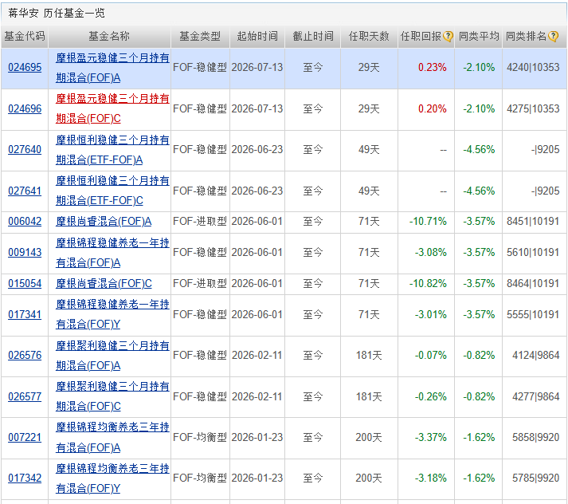The image size is (568, 504).
Task: Select ranking 4277|9864
Action: 536,396
